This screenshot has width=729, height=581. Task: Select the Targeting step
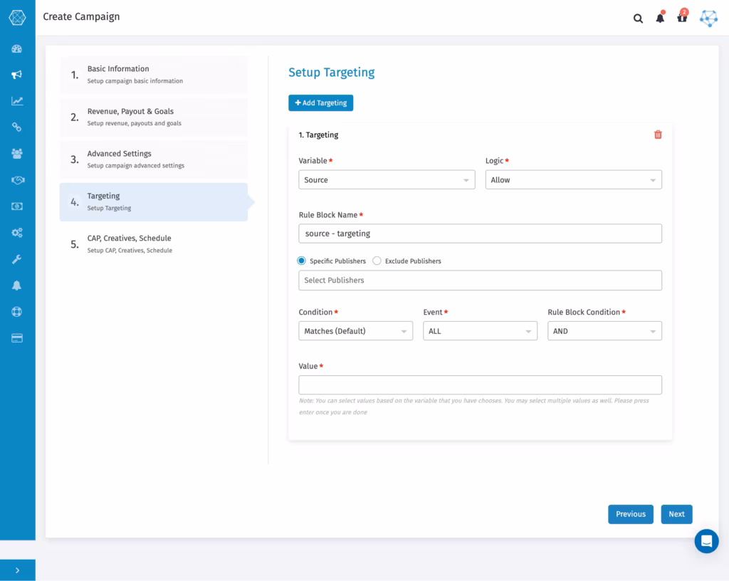pyautogui.click(x=154, y=201)
